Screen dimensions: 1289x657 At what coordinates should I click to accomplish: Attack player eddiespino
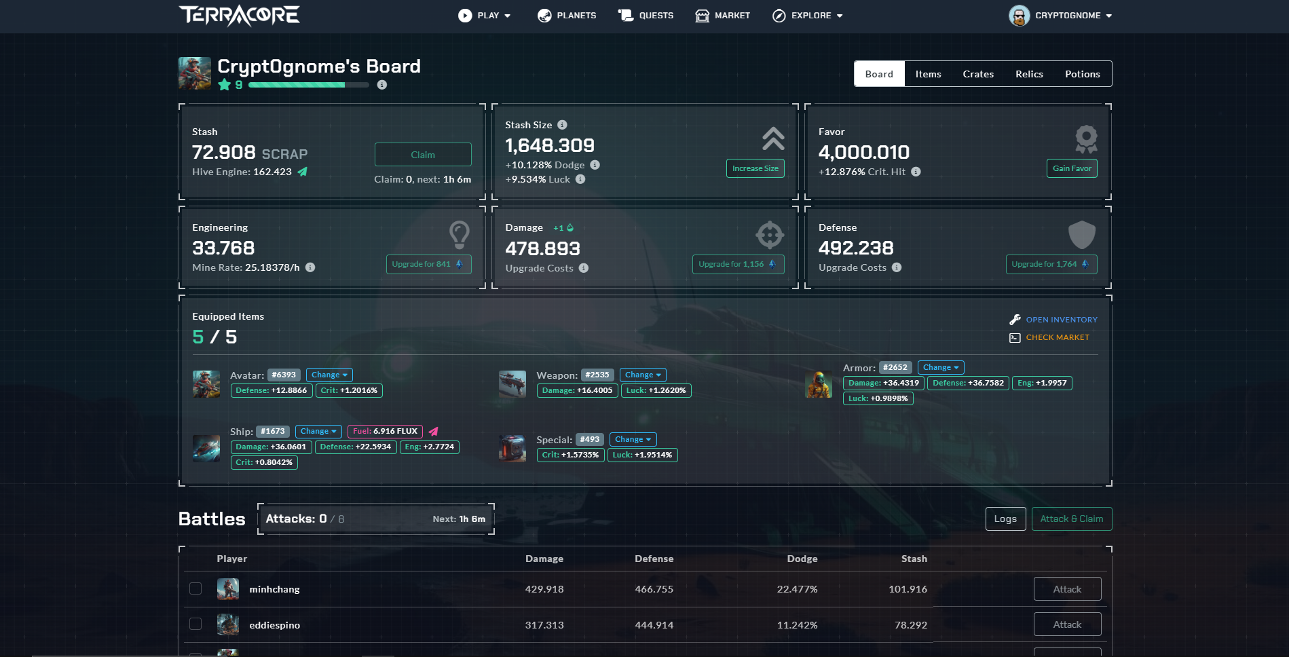point(1067,624)
